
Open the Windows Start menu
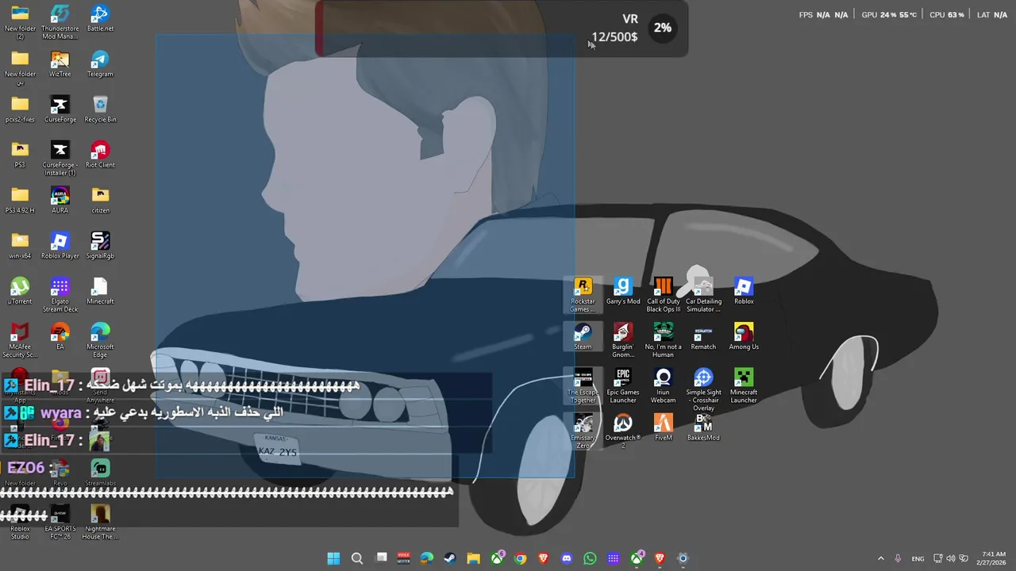pos(333,558)
